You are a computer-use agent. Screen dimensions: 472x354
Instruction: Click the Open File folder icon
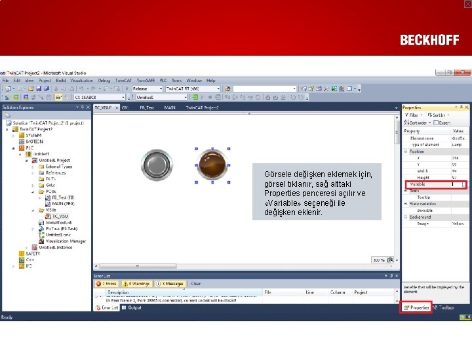coord(31,88)
